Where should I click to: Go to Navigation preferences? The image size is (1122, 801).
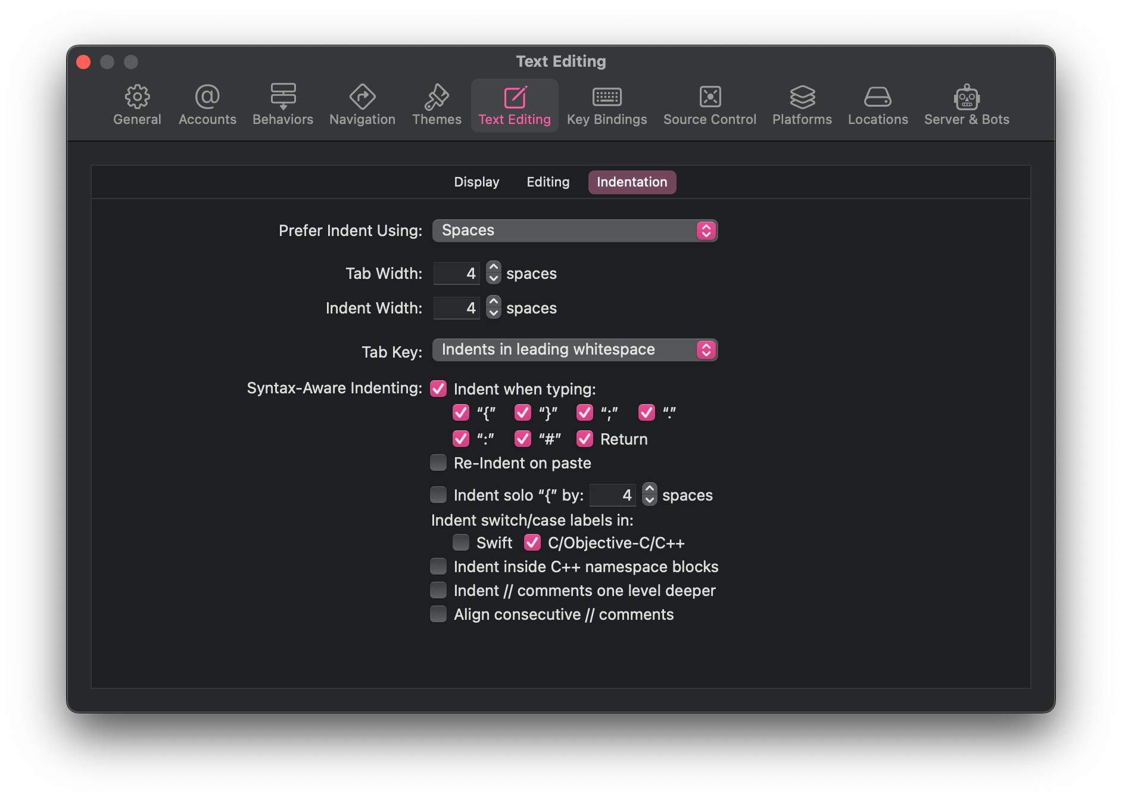point(362,105)
